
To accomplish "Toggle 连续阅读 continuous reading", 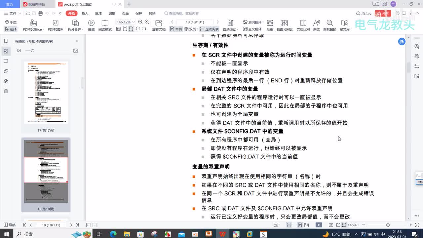I will click(209, 29).
